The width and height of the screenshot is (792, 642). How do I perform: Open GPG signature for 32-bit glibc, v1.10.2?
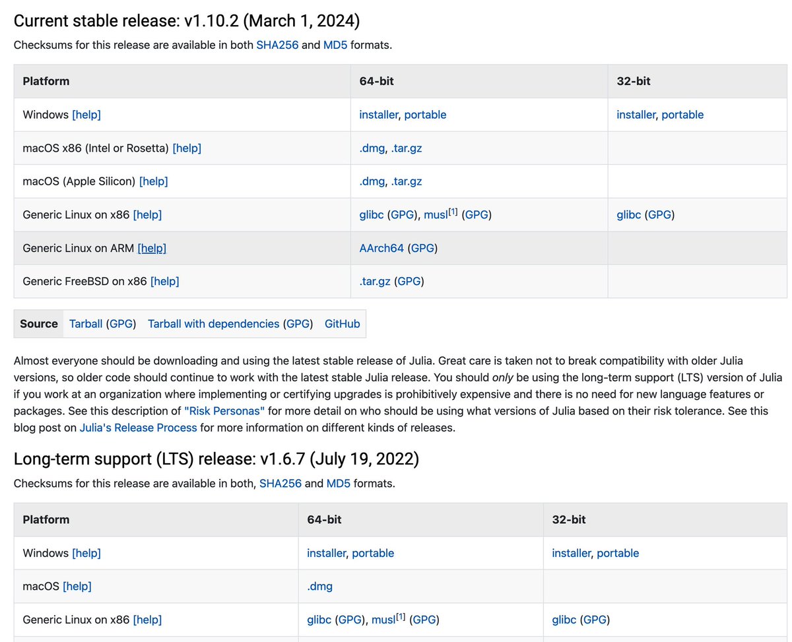659,214
